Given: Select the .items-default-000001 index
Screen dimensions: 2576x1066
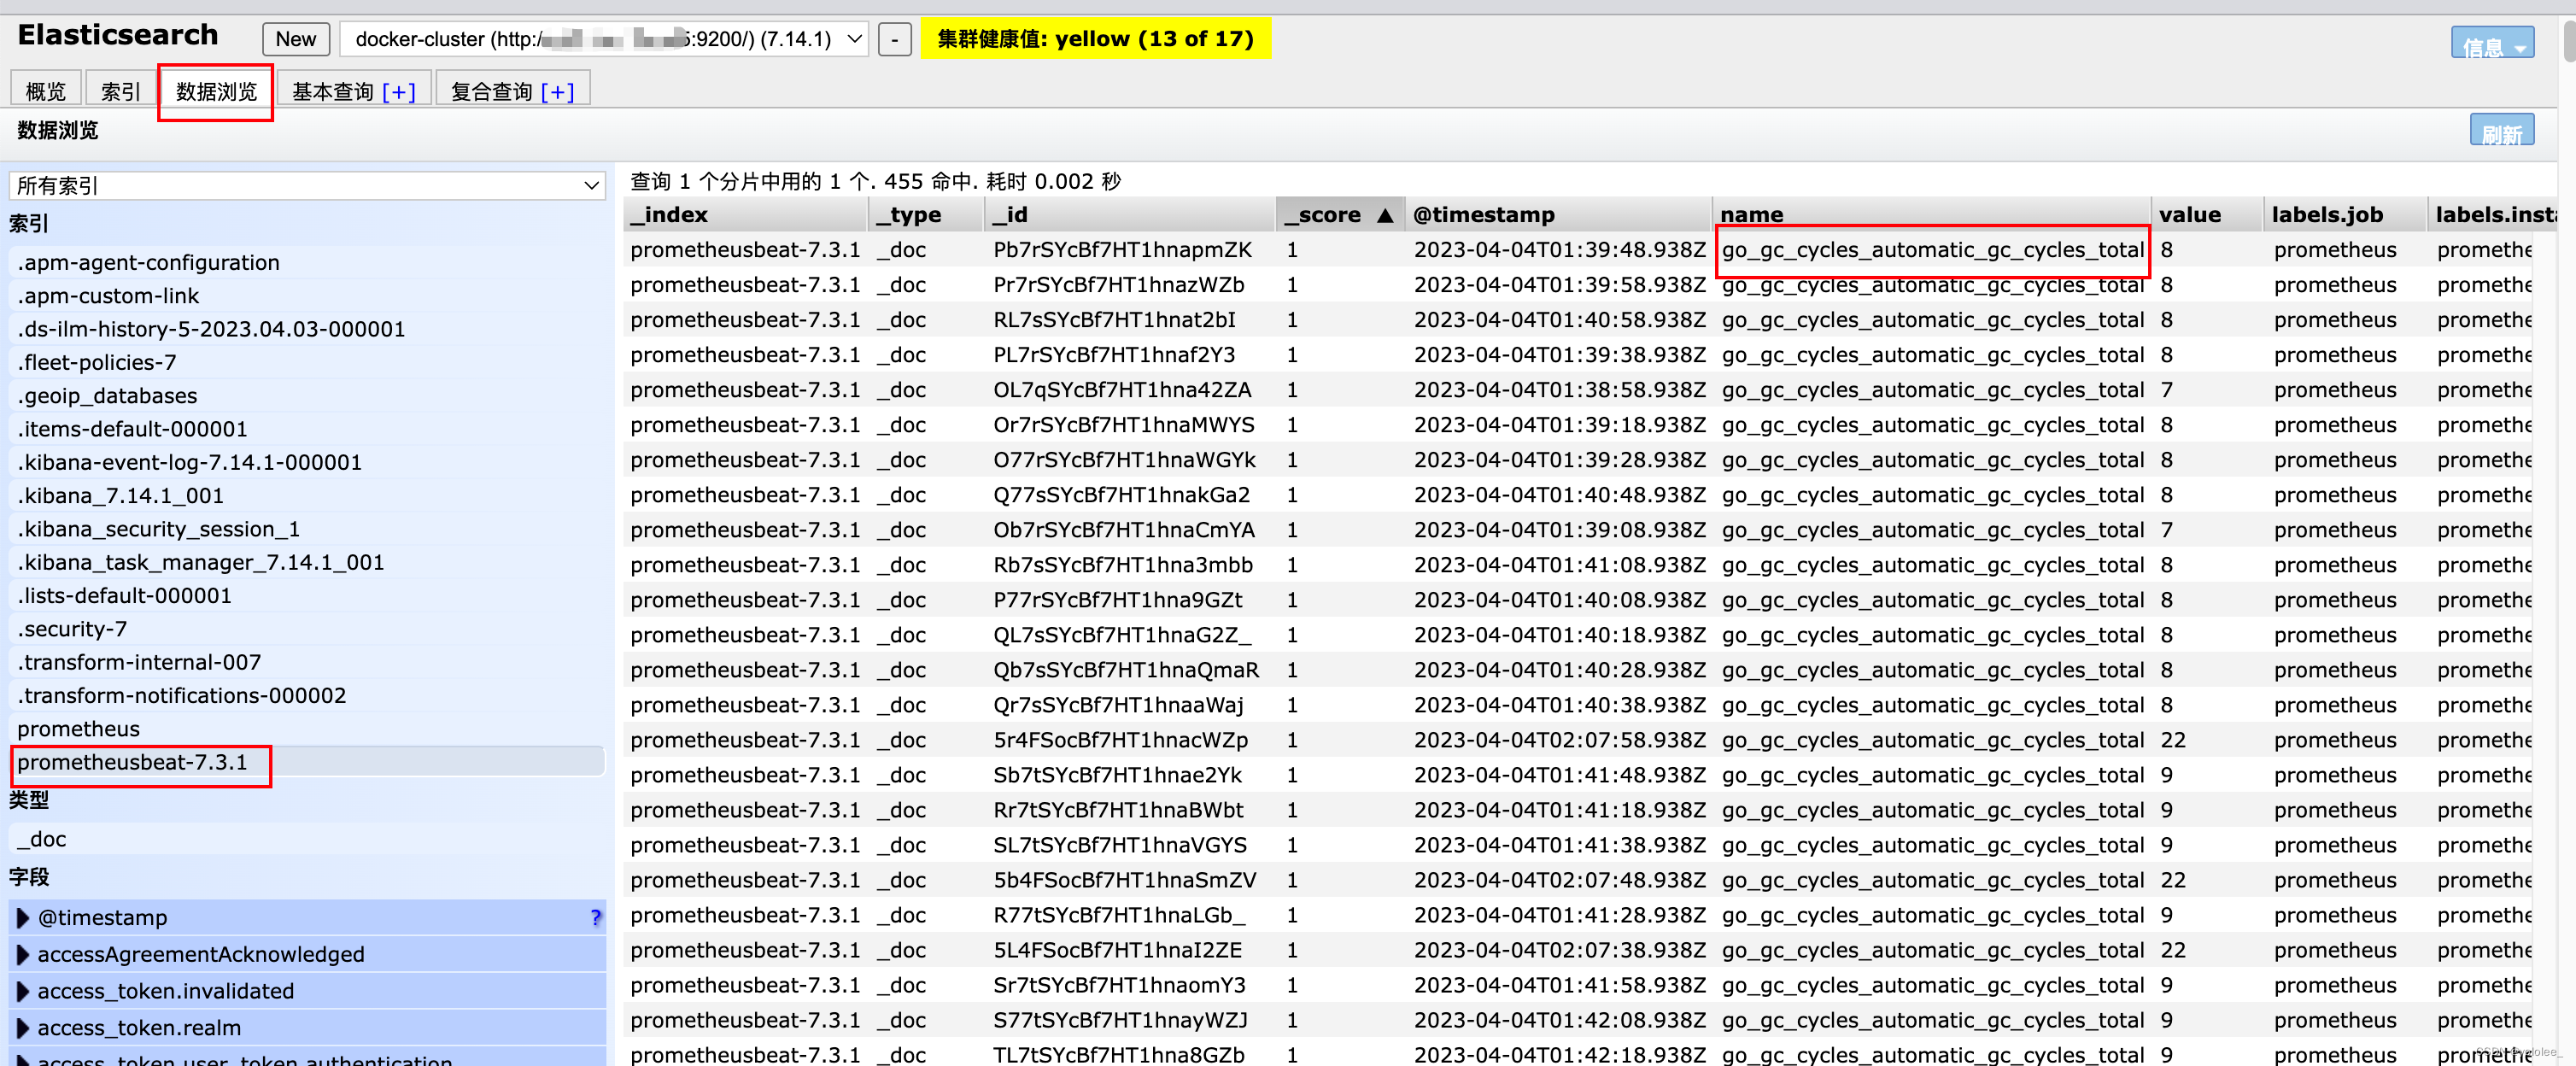Looking at the screenshot, I should (307, 429).
